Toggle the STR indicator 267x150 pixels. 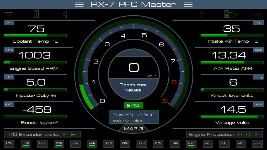(142, 143)
